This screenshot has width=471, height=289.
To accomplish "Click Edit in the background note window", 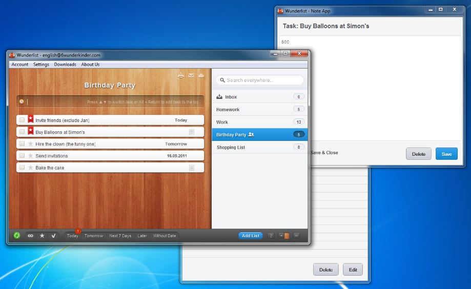I will coord(353,270).
